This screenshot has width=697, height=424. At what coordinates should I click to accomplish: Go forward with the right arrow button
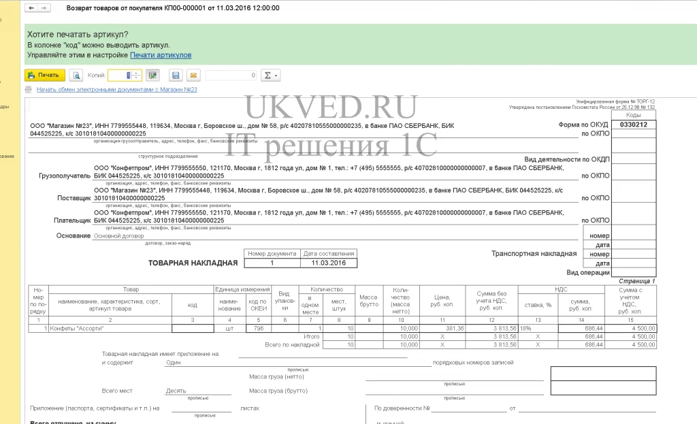tap(44, 8)
